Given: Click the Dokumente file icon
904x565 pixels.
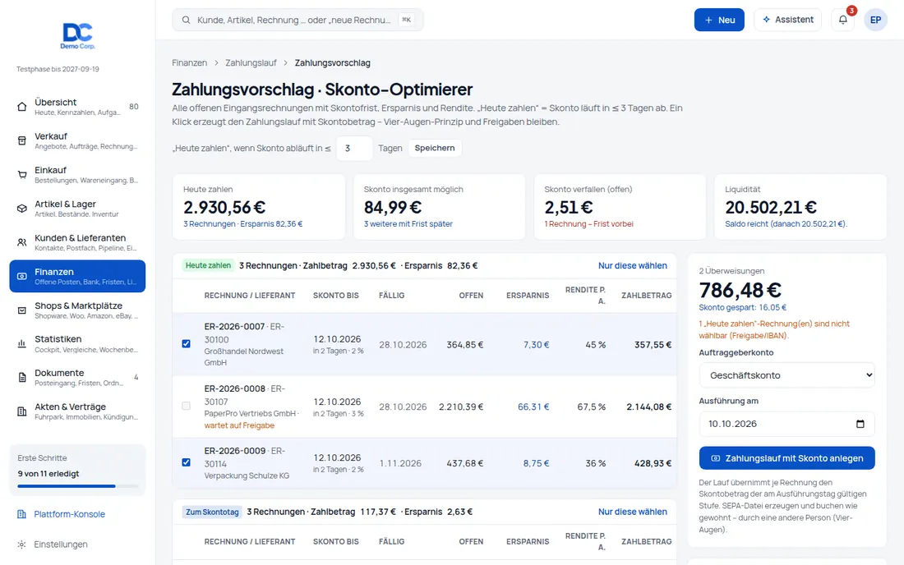Looking at the screenshot, I should click(x=22, y=378).
